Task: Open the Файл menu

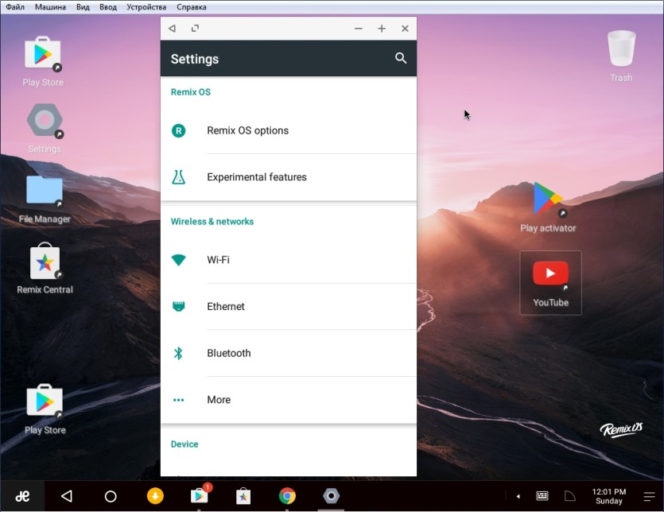Action: 15,7
